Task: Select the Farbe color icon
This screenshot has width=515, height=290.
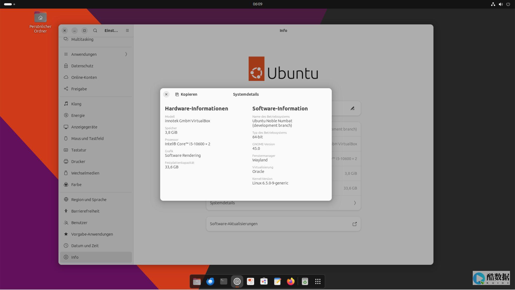Action: tap(66, 184)
